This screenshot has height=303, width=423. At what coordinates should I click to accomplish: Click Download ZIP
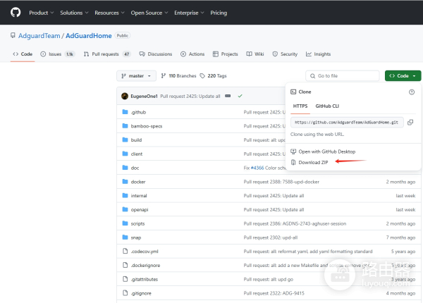[x=313, y=162]
